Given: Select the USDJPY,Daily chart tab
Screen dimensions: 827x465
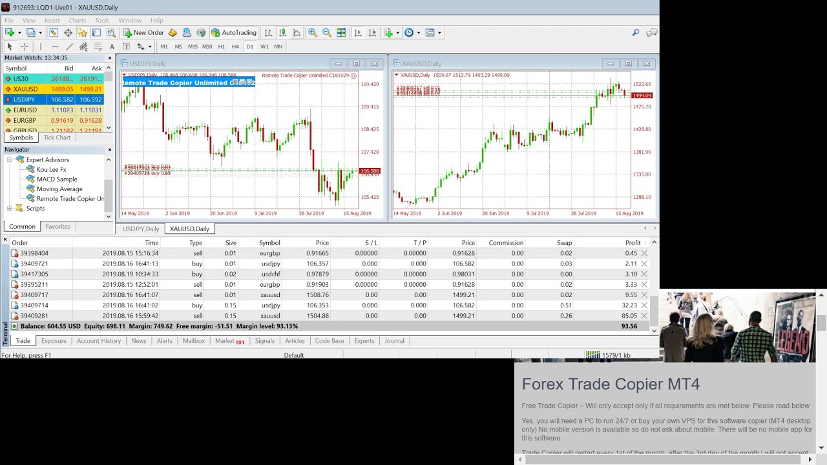Looking at the screenshot, I should pyautogui.click(x=141, y=229).
